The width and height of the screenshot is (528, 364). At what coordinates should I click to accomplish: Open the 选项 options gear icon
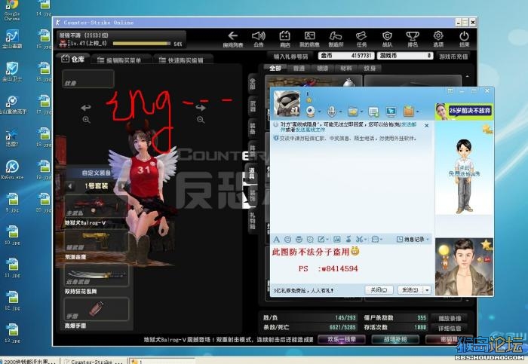[438, 35]
